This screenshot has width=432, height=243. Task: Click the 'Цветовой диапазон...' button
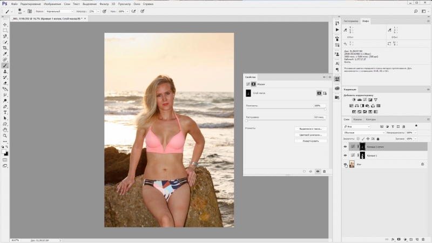(x=311, y=135)
